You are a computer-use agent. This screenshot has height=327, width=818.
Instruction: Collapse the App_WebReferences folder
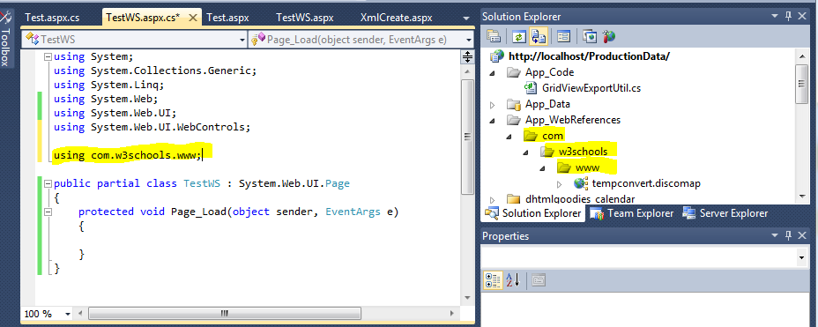click(x=493, y=120)
